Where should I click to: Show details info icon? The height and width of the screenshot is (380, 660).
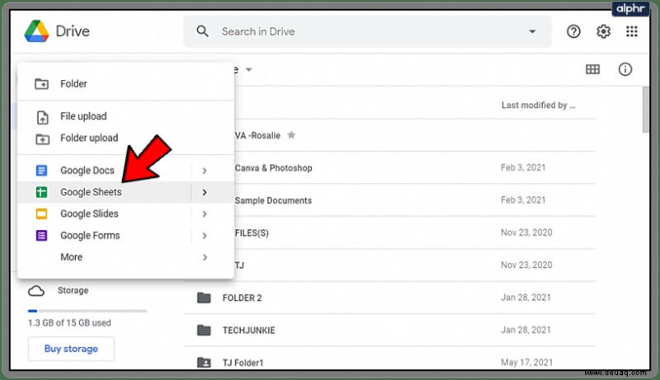625,69
